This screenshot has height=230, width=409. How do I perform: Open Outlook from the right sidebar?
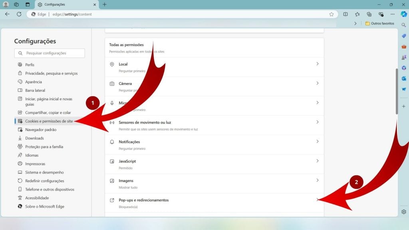click(x=404, y=78)
